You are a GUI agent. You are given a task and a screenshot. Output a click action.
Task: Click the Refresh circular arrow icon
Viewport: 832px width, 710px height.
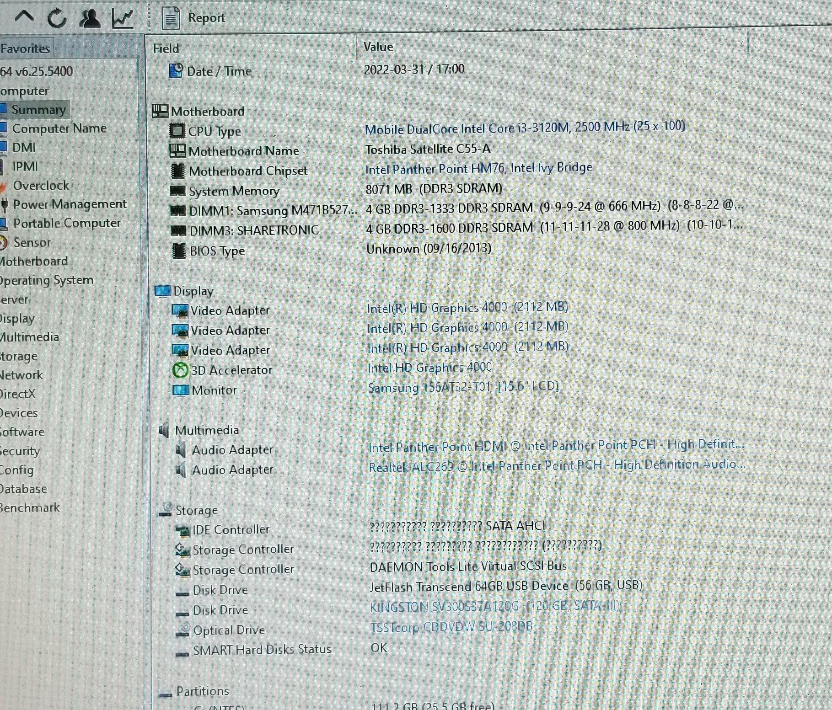[57, 18]
